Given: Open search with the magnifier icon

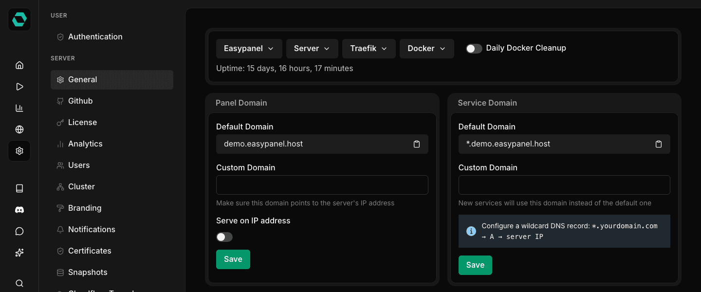Looking at the screenshot, I should [19, 283].
